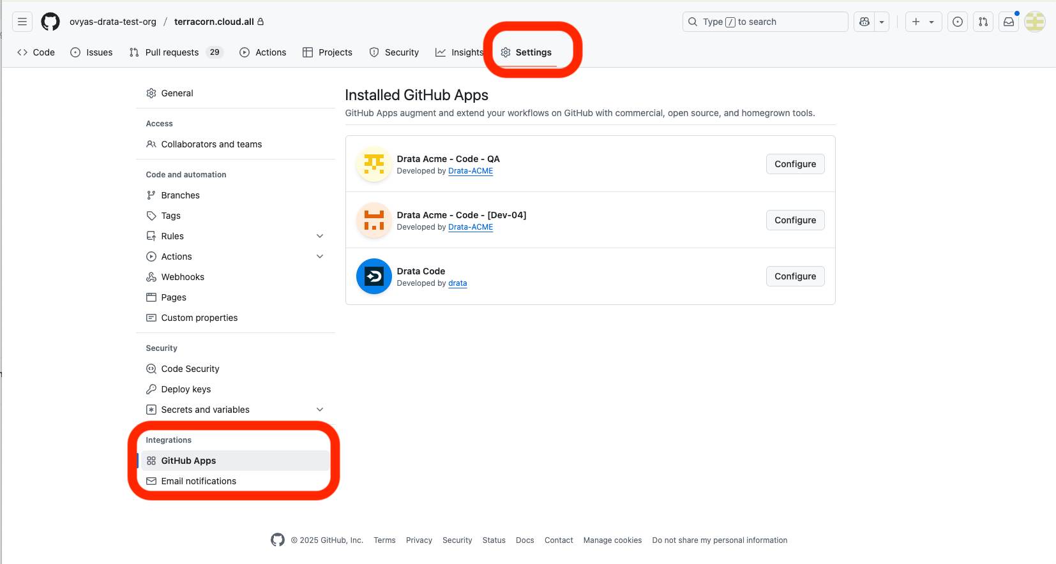Open Drata-ACME developer link for QA app
The width and height of the screenshot is (1056, 564).
(471, 171)
